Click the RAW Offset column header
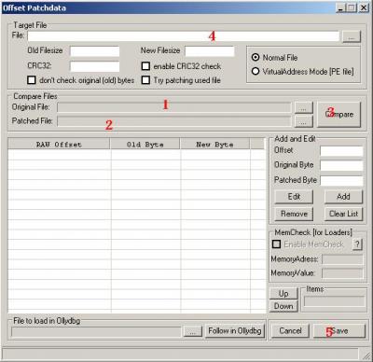The image size is (373, 362). pos(59,145)
